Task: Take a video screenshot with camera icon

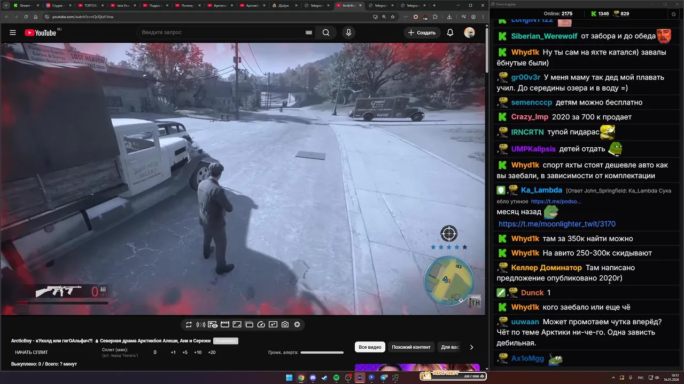Action: point(285,324)
